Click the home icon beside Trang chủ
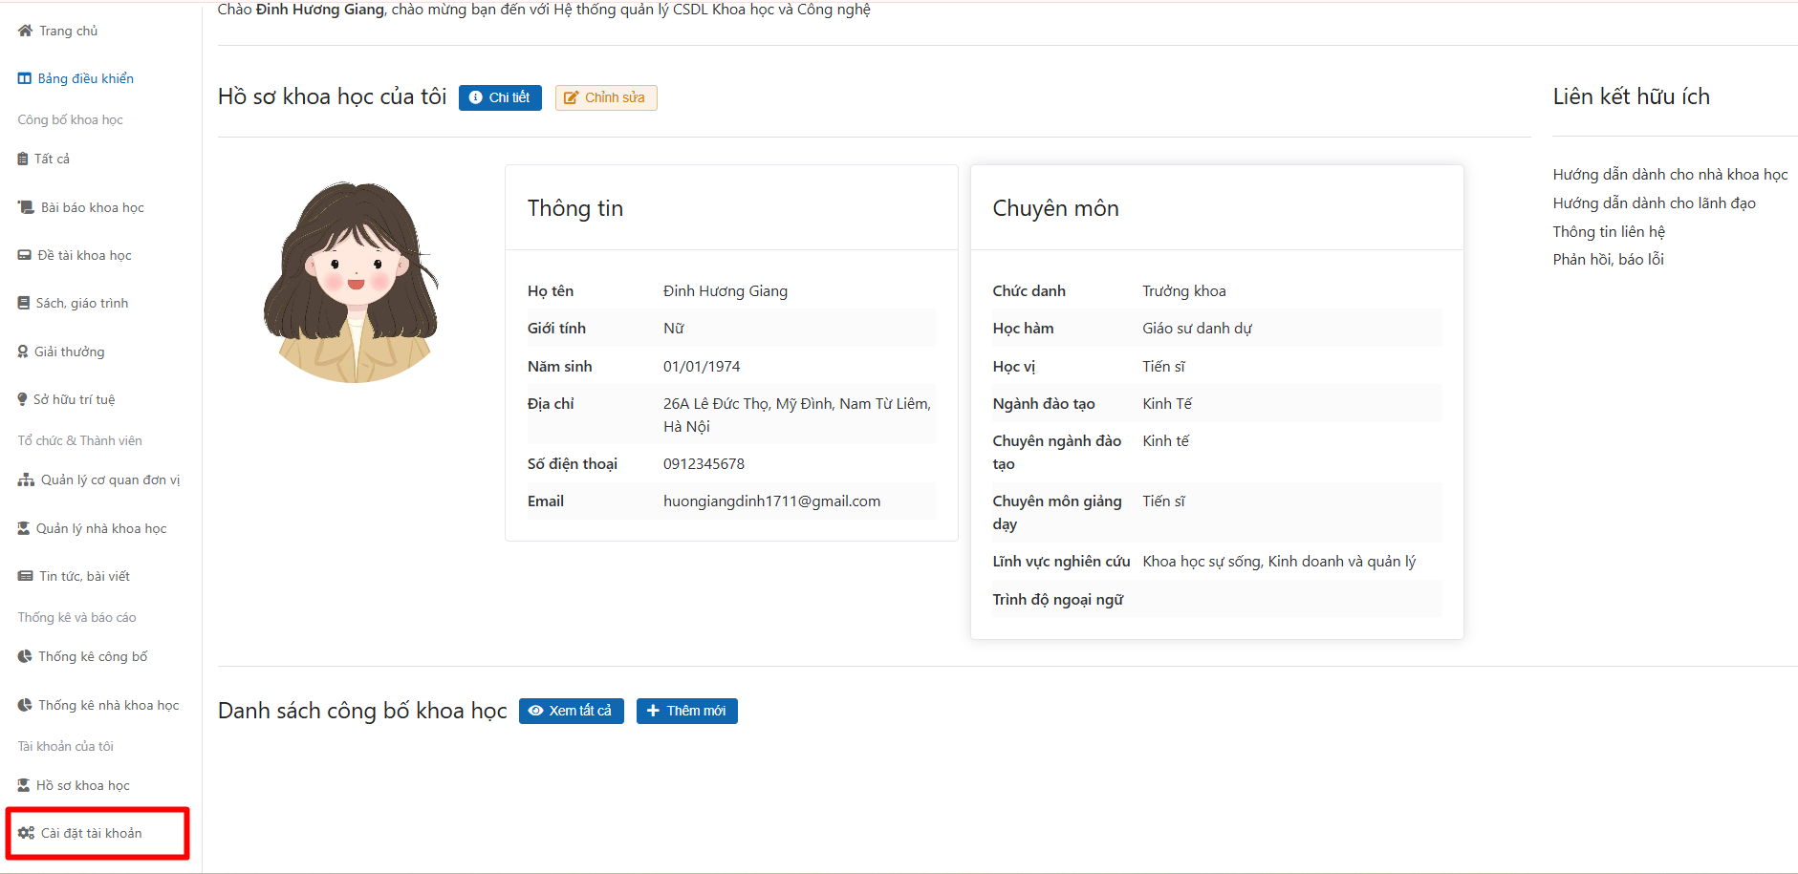 25,31
